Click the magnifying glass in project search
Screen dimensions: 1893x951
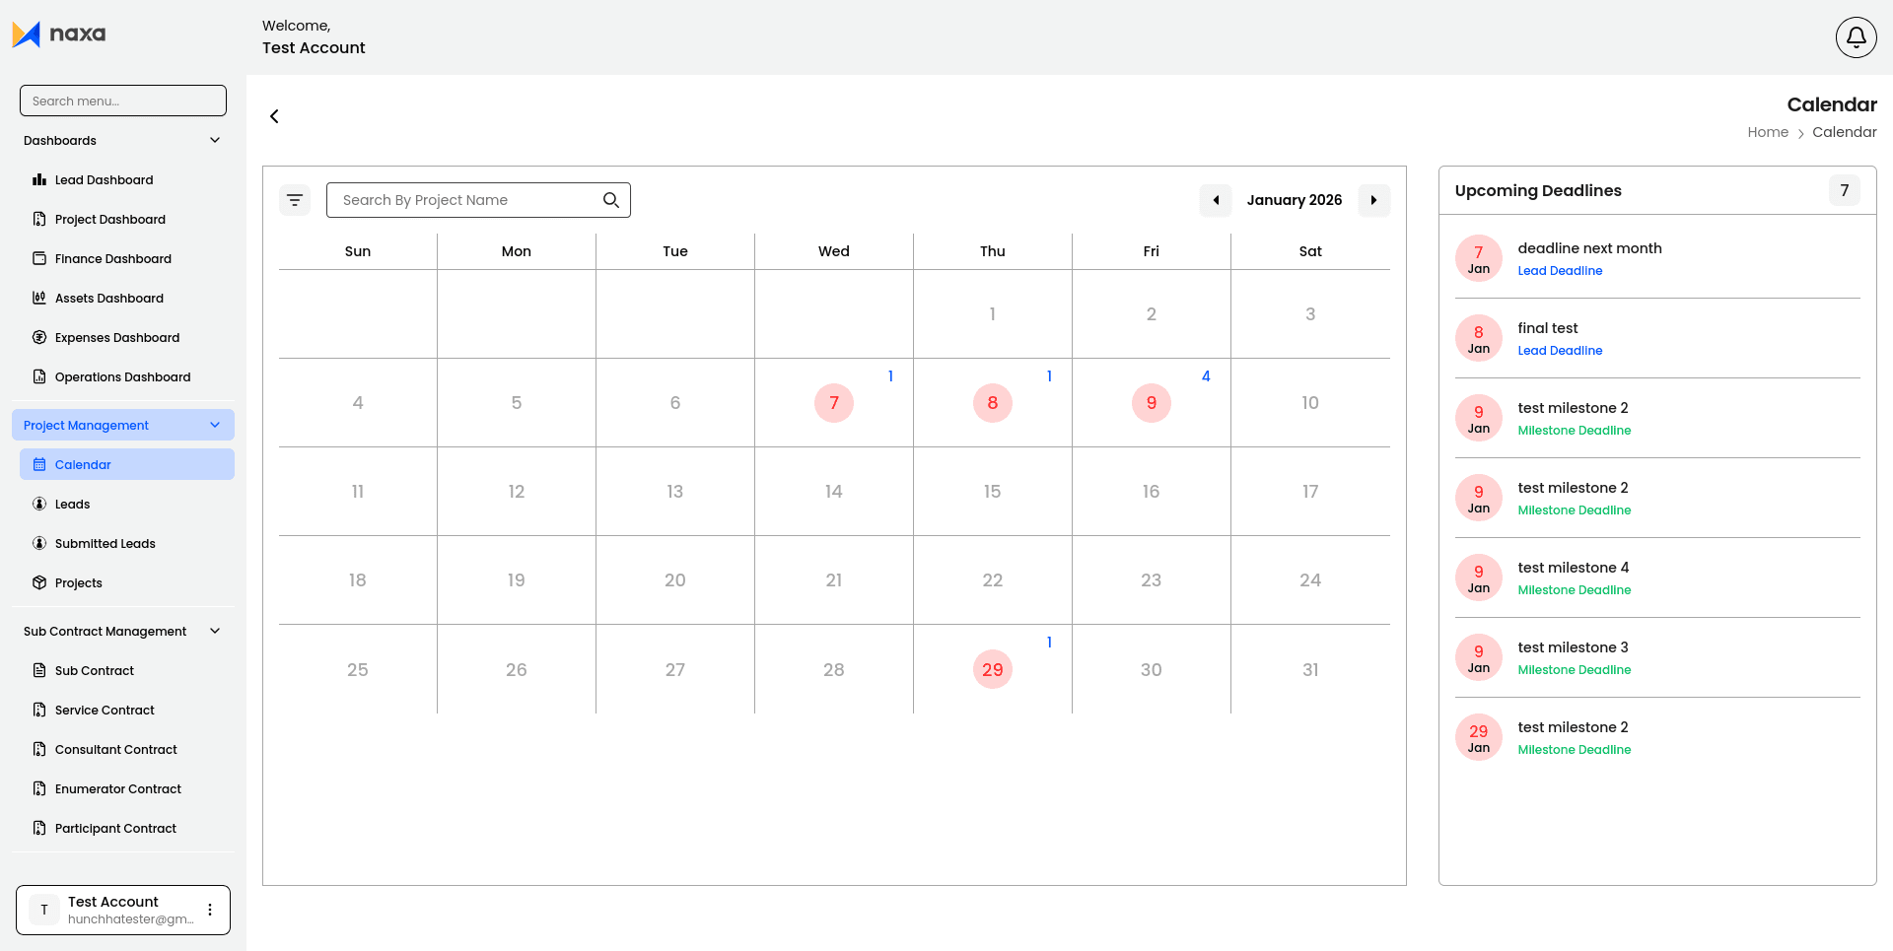click(x=611, y=200)
